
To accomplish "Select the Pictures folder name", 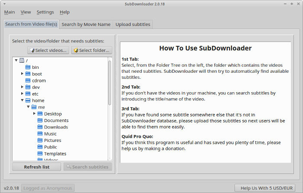I will coord(52,141).
